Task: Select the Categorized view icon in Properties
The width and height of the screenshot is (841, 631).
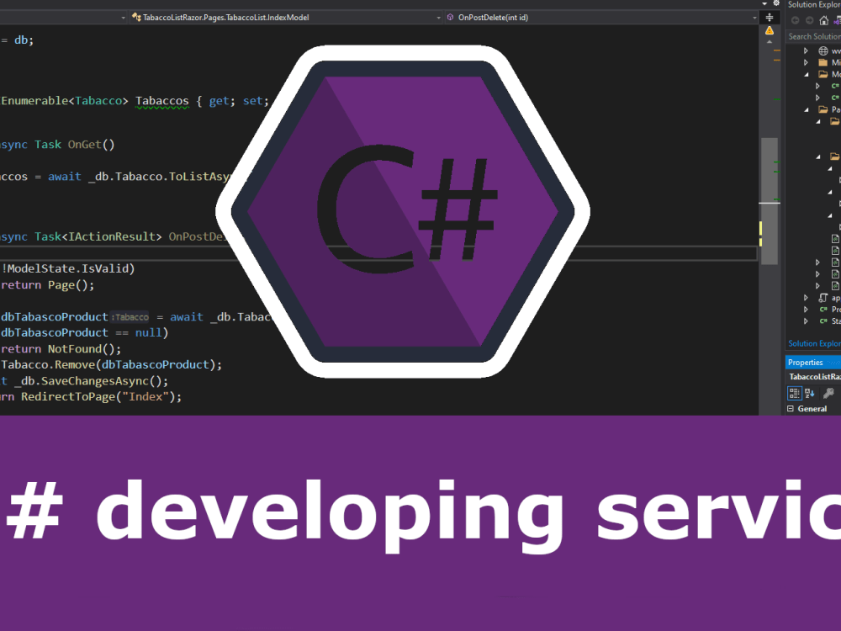Action: (795, 393)
